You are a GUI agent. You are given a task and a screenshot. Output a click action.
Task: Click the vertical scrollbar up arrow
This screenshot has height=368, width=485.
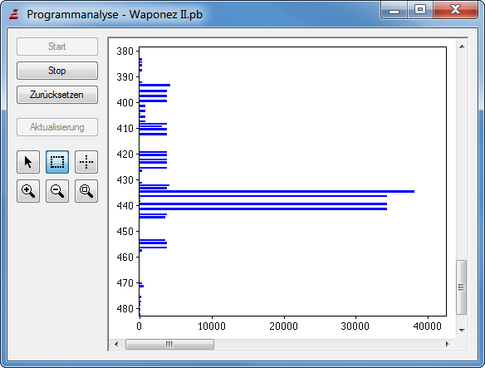pos(462,47)
